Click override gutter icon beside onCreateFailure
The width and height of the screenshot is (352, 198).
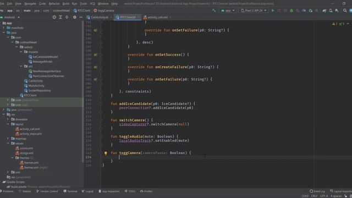[x=95, y=67]
